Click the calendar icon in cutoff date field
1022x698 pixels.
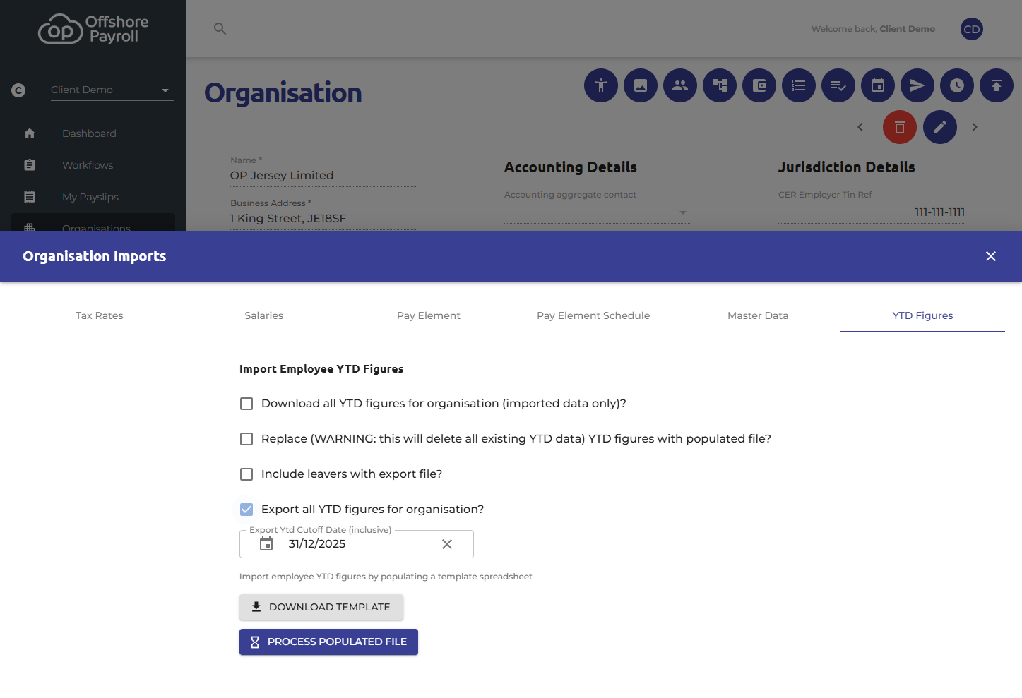(x=266, y=544)
